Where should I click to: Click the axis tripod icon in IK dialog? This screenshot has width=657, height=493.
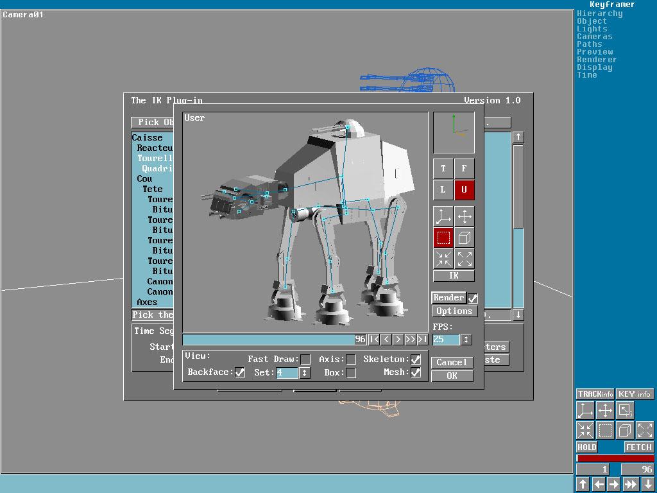point(443,216)
